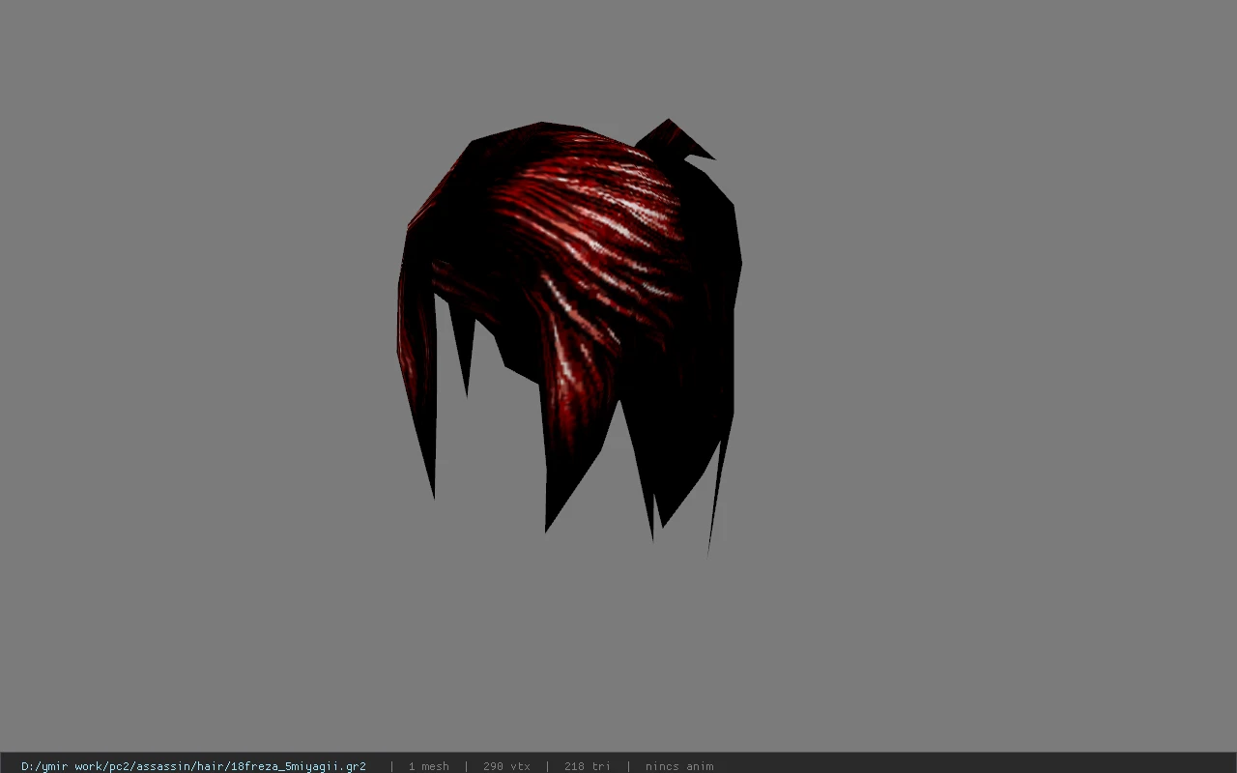Click the 'nincs anim' status entry
The image size is (1237, 773).
[x=679, y=766]
